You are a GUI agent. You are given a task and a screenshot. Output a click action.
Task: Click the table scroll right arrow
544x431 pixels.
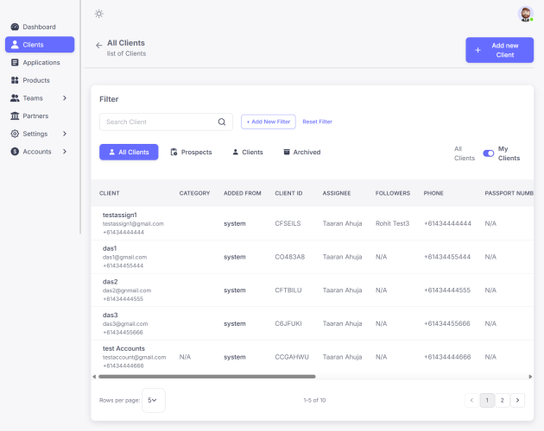tap(530, 377)
